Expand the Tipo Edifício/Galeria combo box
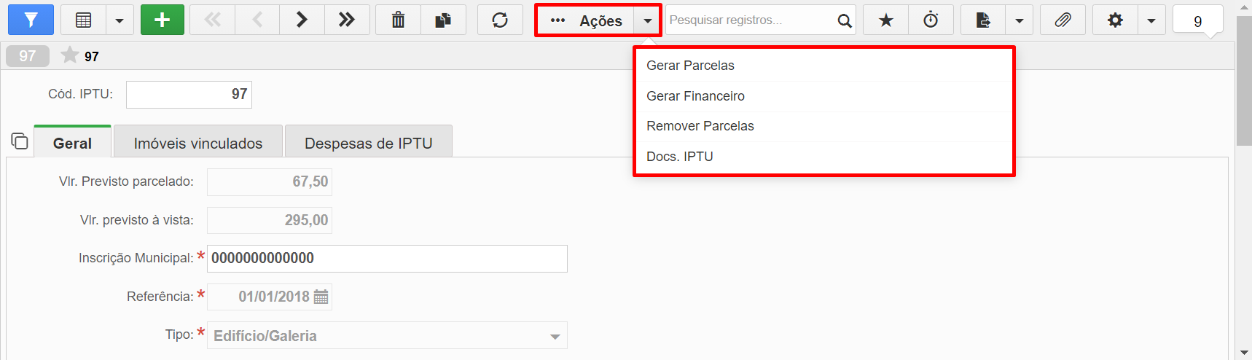 (x=387, y=335)
